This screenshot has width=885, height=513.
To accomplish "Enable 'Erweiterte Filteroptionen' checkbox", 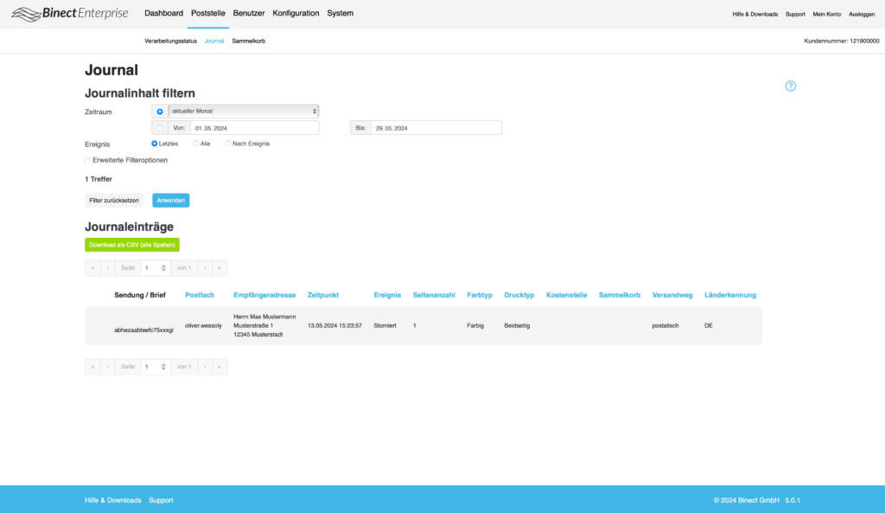I will click(88, 160).
